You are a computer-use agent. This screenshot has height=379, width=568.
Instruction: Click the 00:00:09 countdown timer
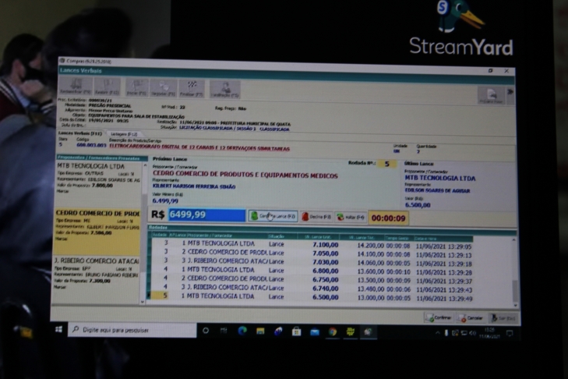[x=388, y=218]
